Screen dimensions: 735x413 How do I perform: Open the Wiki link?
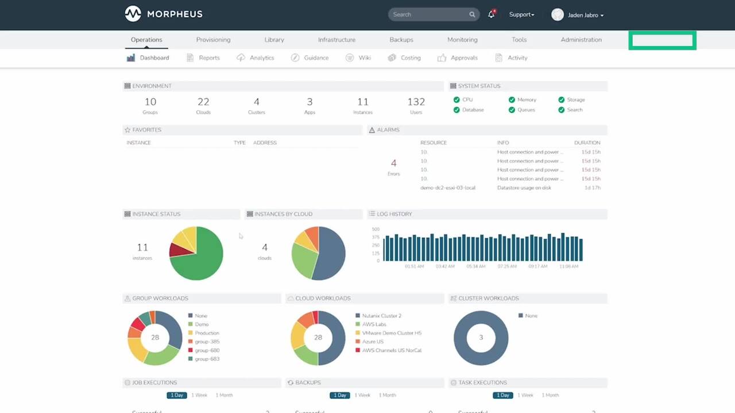click(x=365, y=58)
